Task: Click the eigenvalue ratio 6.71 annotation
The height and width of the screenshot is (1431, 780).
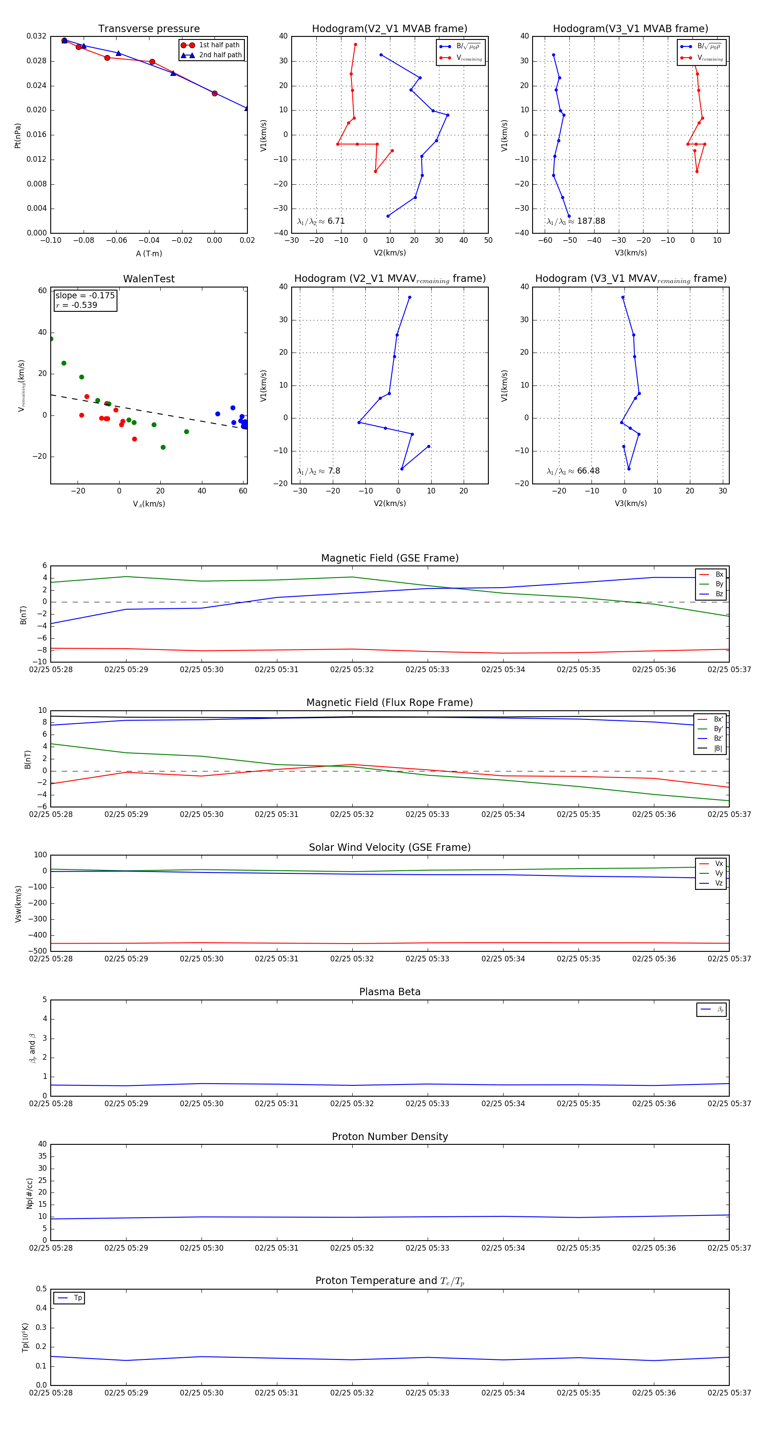Action: pos(321,221)
